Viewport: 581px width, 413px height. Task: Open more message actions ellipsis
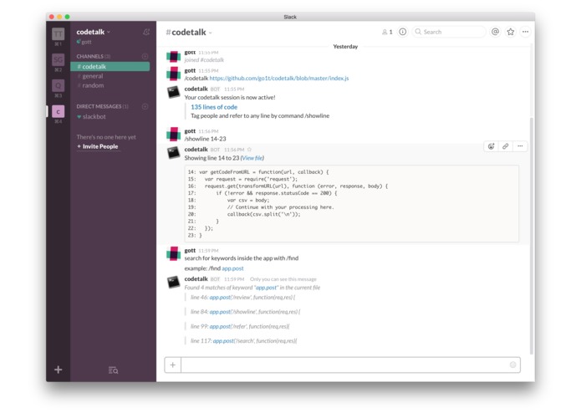tap(520, 146)
